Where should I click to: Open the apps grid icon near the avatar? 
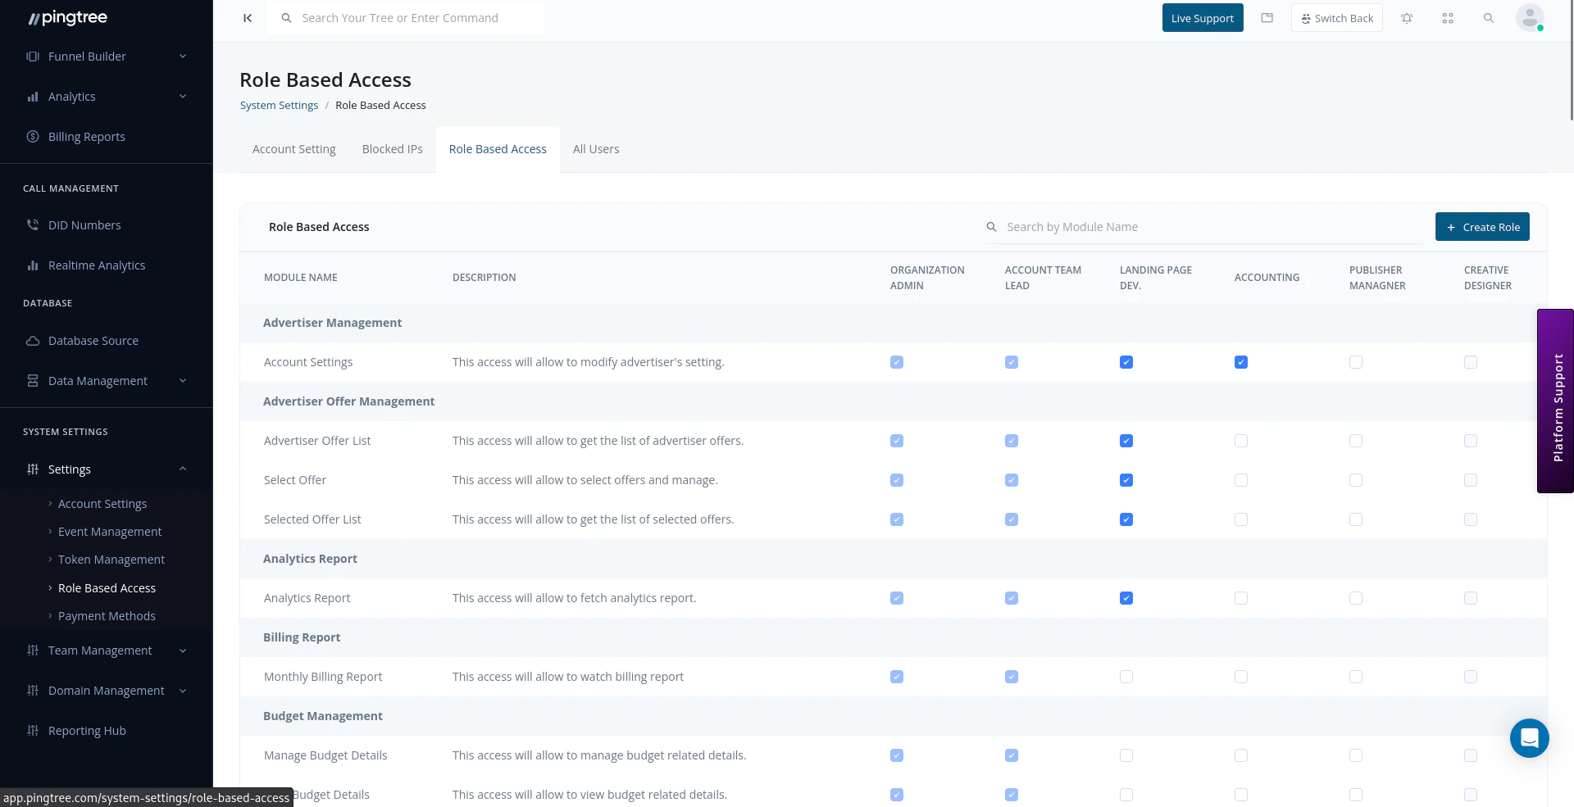(x=1448, y=17)
